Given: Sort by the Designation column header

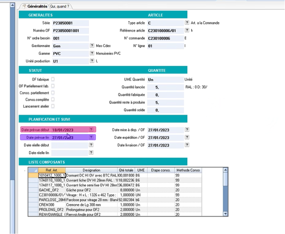Looking at the screenshot, I should pos(91,170).
